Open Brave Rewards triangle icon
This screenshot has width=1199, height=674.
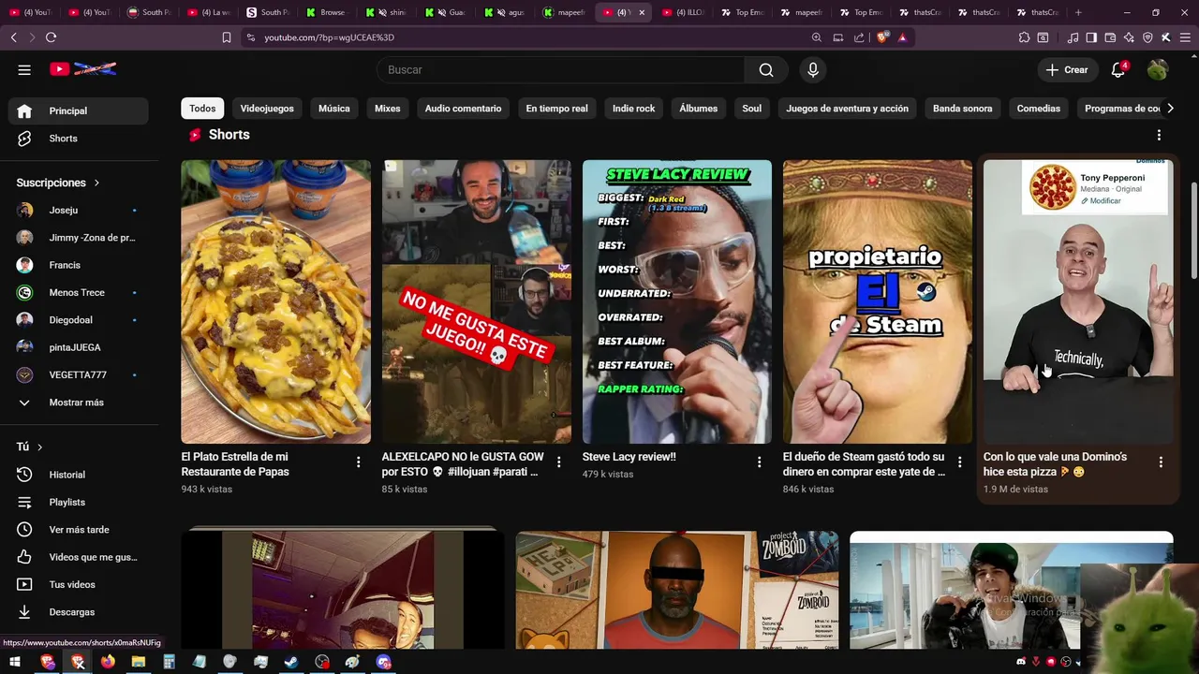click(902, 37)
